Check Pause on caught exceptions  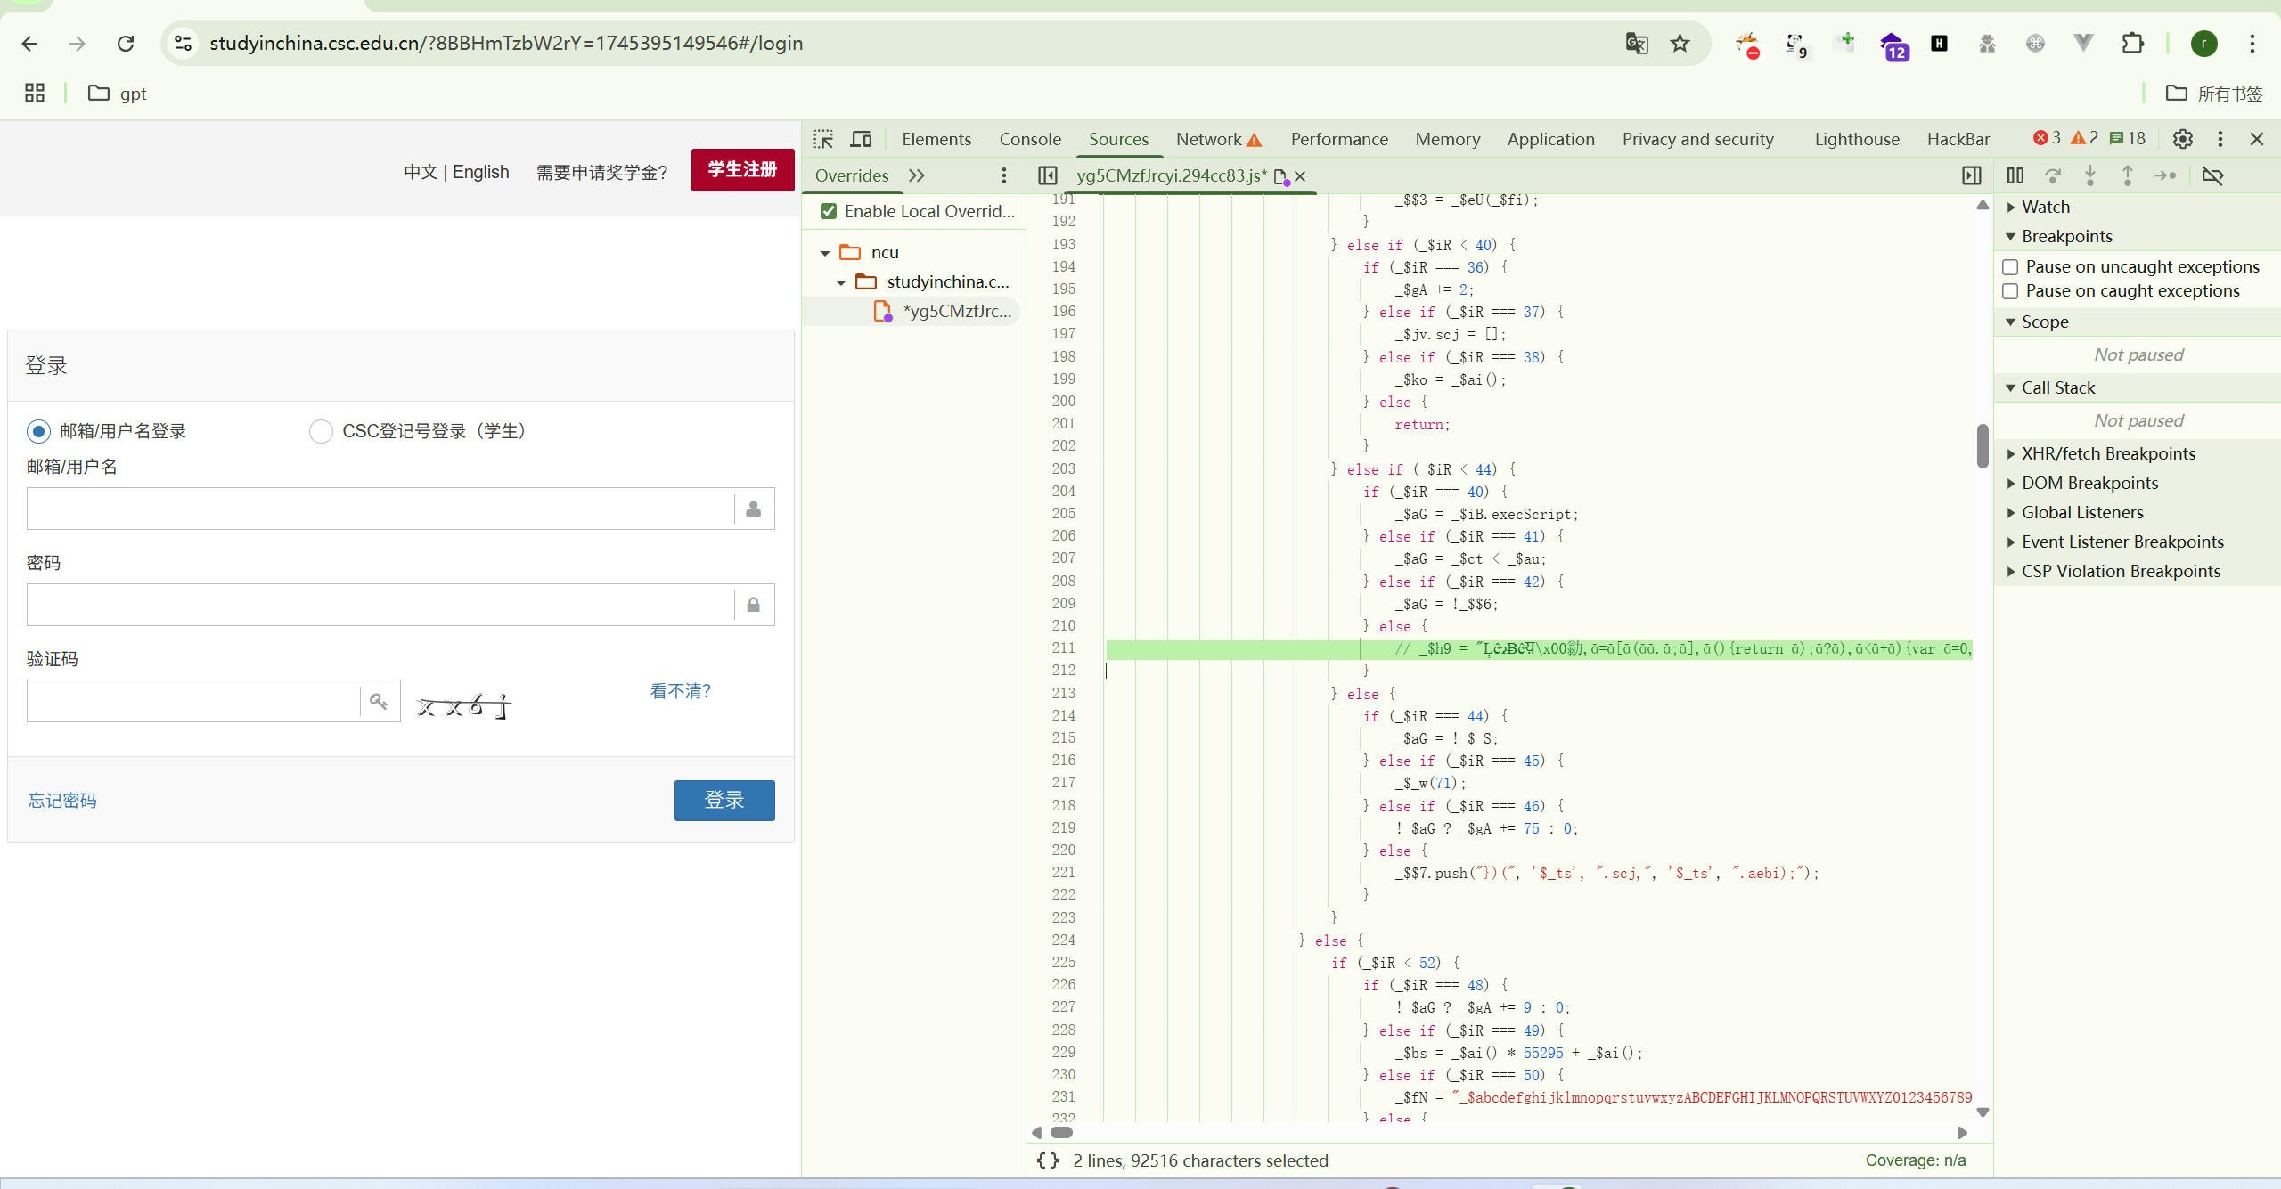point(2010,291)
